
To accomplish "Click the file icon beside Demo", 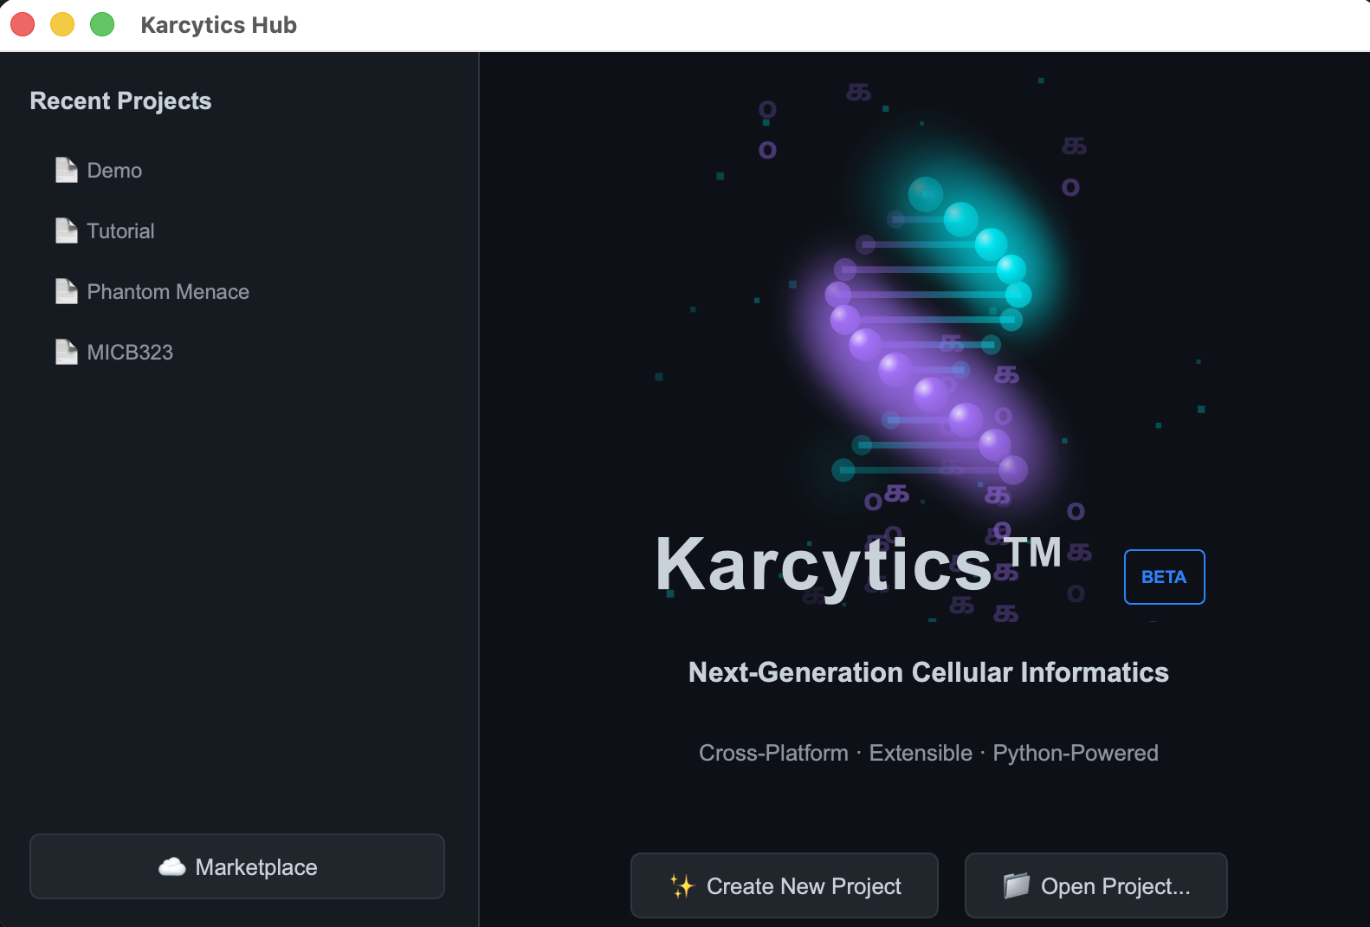I will point(67,170).
